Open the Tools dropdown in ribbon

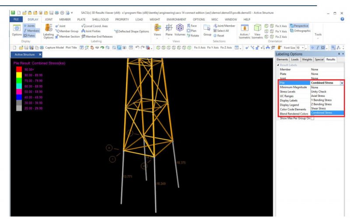coord(318,36)
